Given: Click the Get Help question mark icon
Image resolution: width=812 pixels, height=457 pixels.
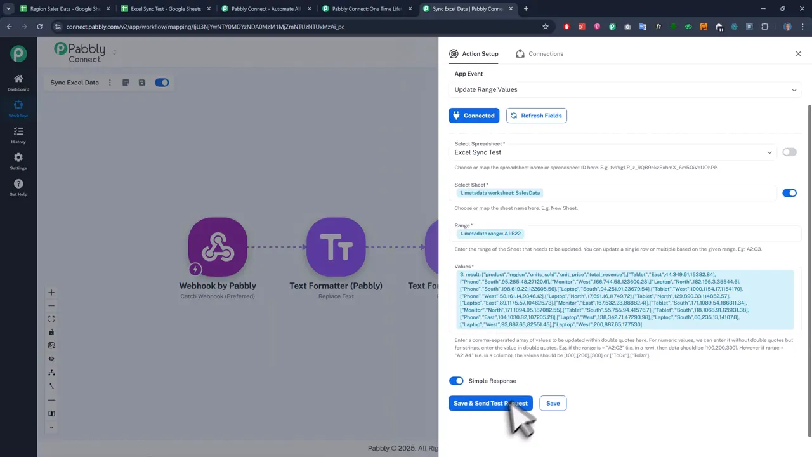Looking at the screenshot, I should [x=18, y=187].
